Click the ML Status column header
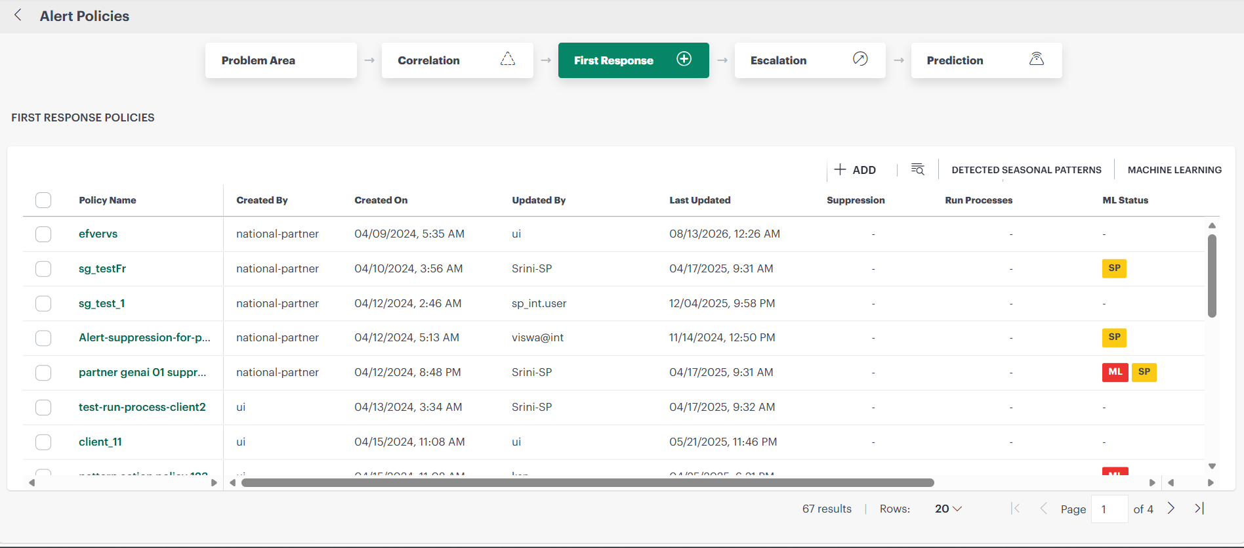1244x548 pixels. point(1125,200)
